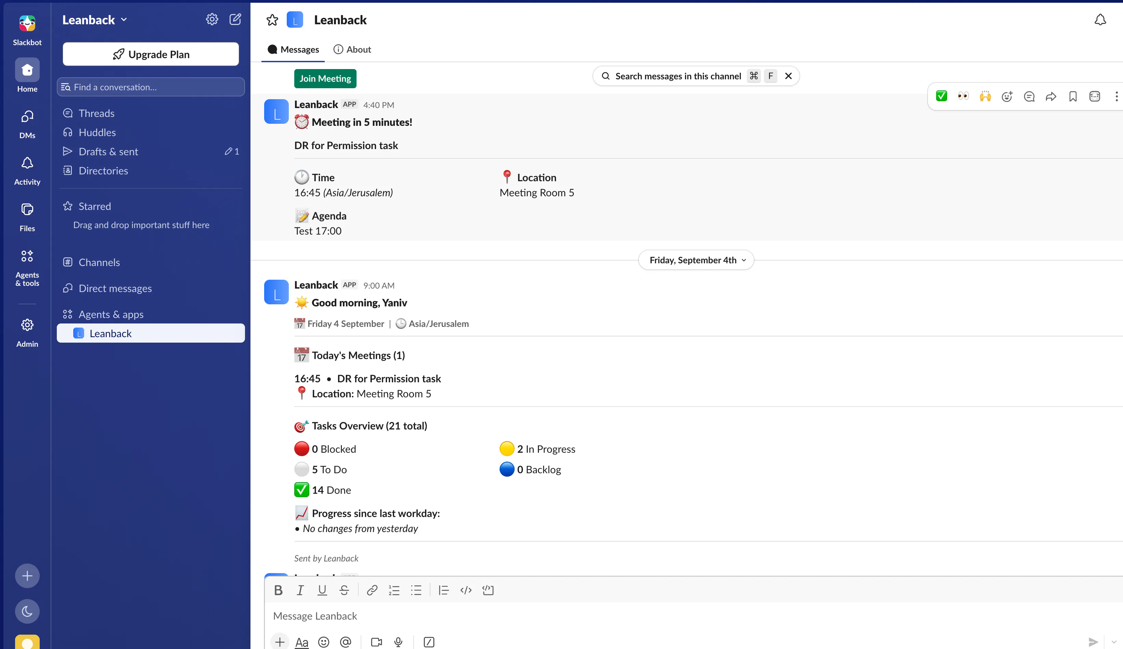Open the Leanback workspace name dropdown
Screen dimensions: 1123x649
[x=94, y=19]
